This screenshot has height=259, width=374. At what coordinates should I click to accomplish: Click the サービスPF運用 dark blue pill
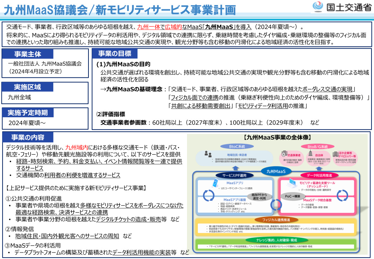[x=234, y=175]
